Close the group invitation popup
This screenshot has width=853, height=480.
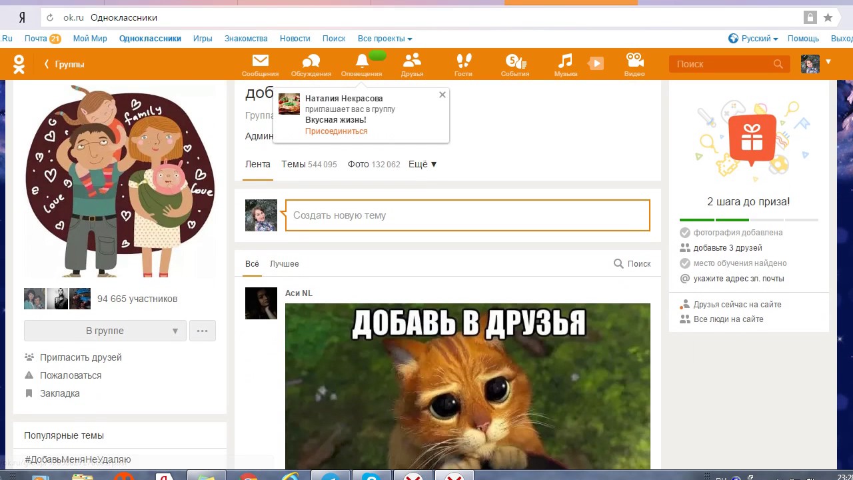point(442,95)
